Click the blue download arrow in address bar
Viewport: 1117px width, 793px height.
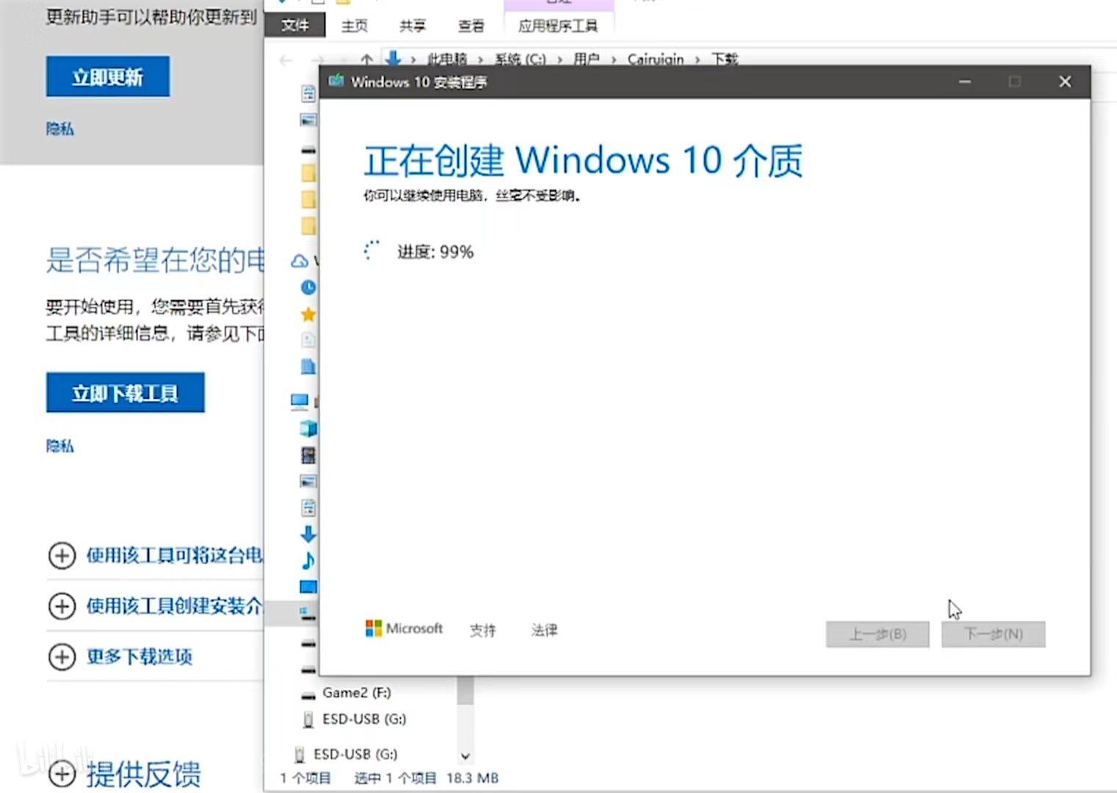[x=393, y=58]
